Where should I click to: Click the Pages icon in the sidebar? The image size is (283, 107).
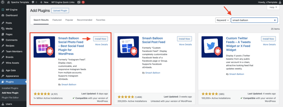[3, 34]
